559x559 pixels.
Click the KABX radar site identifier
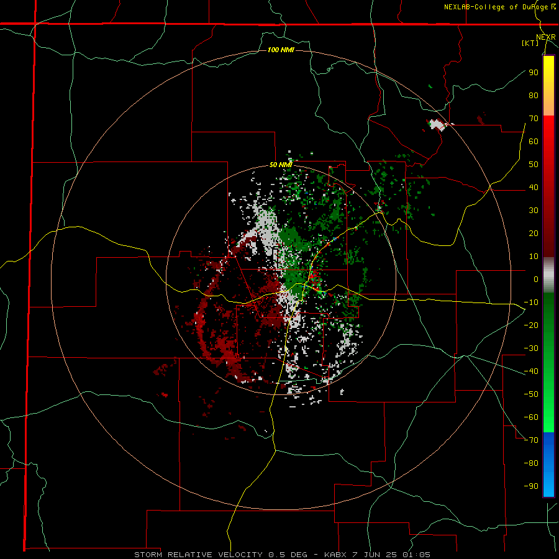click(336, 555)
